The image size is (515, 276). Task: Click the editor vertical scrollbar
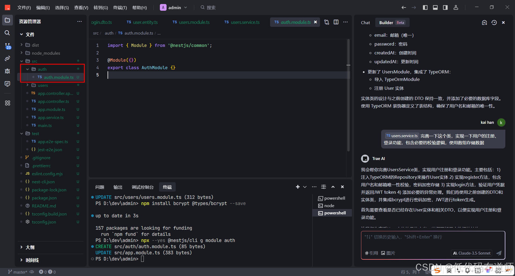(x=348, y=96)
